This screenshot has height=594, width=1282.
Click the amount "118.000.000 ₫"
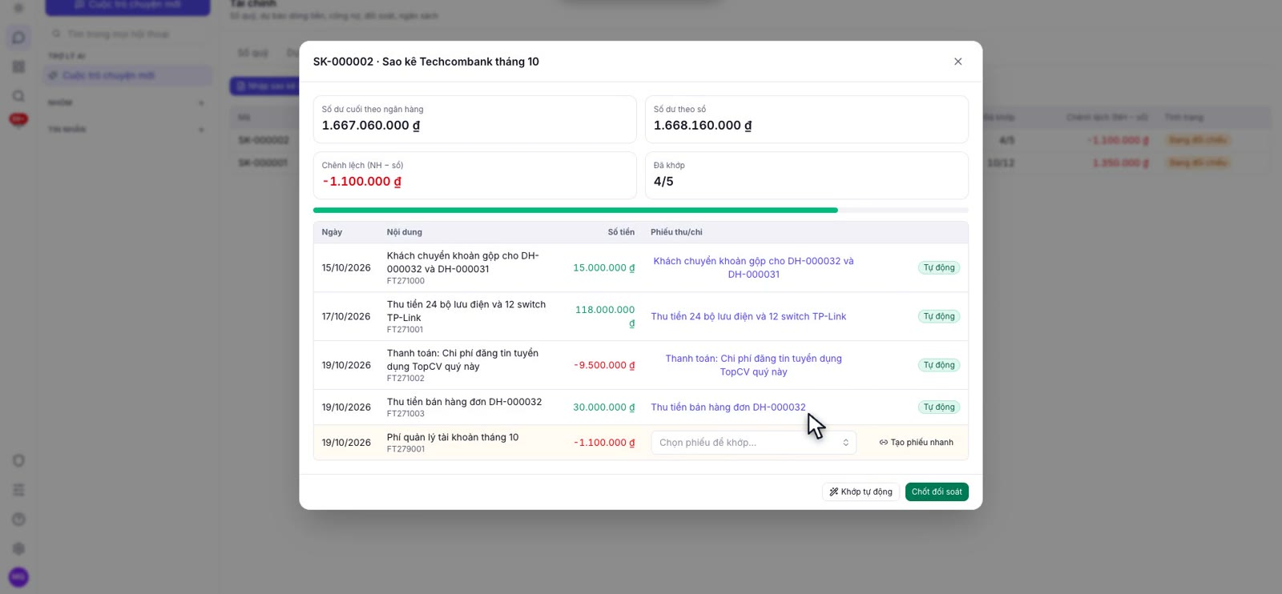click(x=605, y=316)
